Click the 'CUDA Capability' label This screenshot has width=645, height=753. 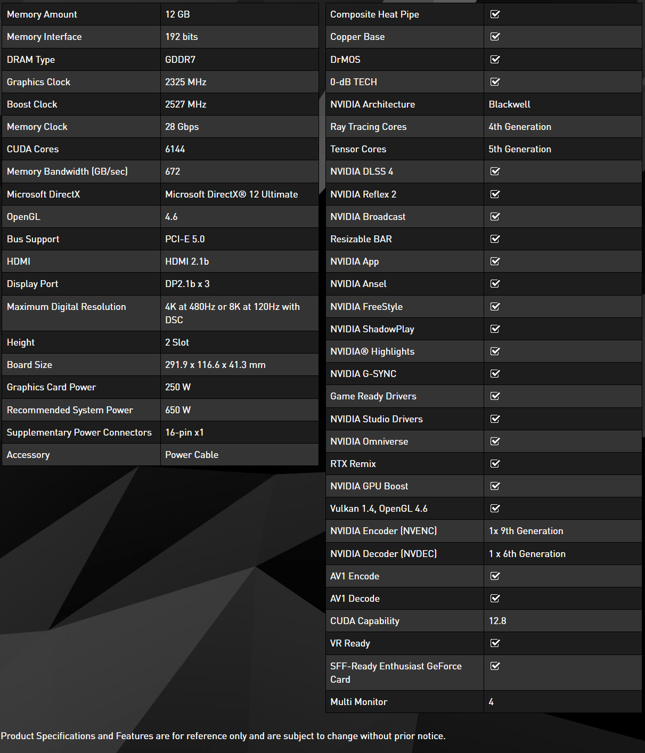tap(365, 621)
